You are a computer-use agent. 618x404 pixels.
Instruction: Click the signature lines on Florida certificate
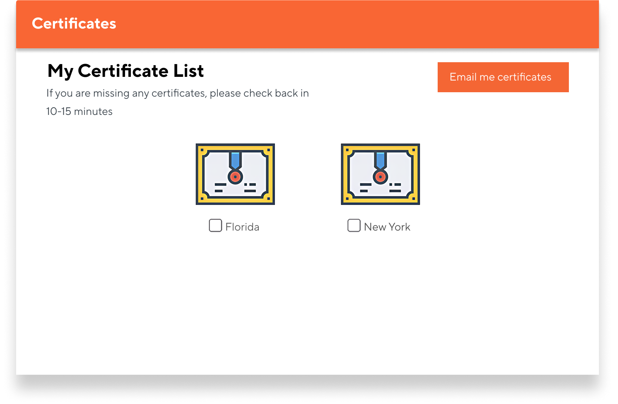[x=220, y=187]
